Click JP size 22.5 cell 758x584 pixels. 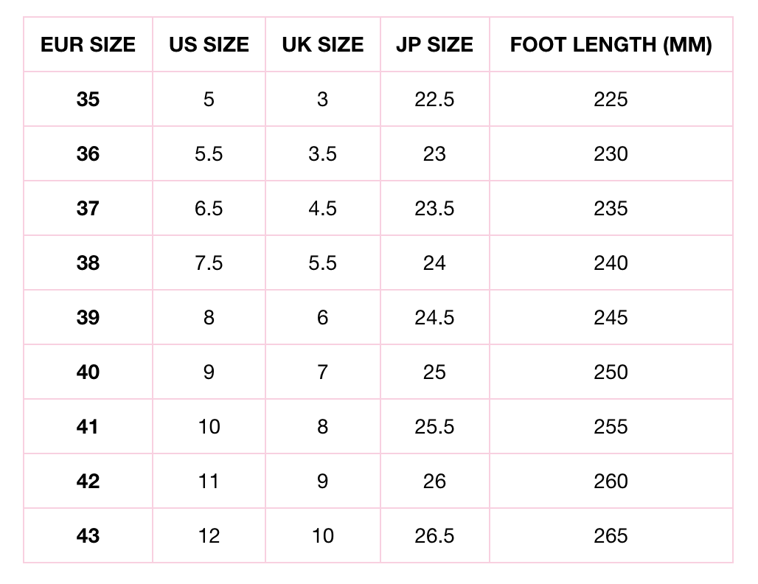434,100
